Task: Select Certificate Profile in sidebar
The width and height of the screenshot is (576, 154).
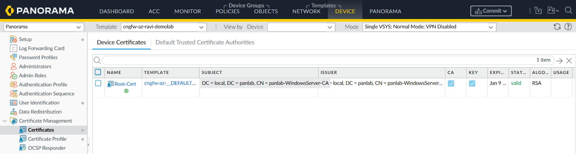Action: pos(47,139)
